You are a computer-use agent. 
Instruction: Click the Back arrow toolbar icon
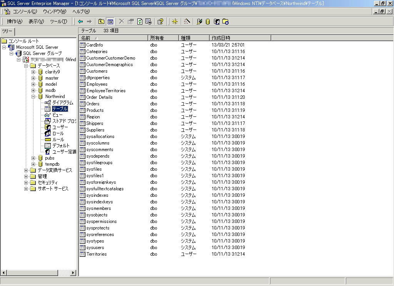pyautogui.click(x=80, y=22)
